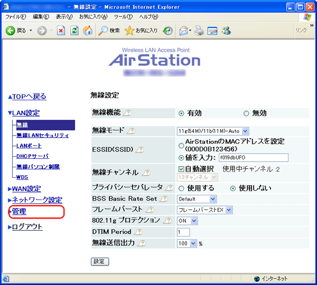The image size is (317, 285).
Task: Click the Forward arrow icon
Action: pyautogui.click(x=42, y=31)
